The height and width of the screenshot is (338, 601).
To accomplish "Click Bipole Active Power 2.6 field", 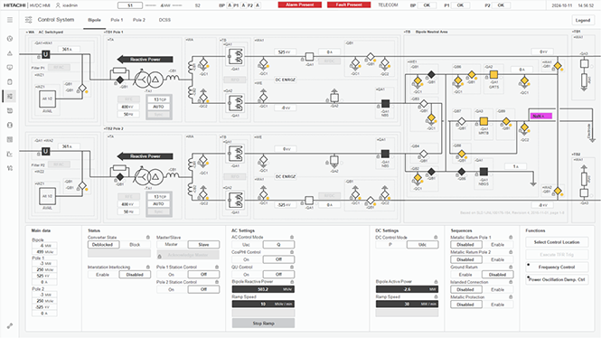I will [407, 289].
